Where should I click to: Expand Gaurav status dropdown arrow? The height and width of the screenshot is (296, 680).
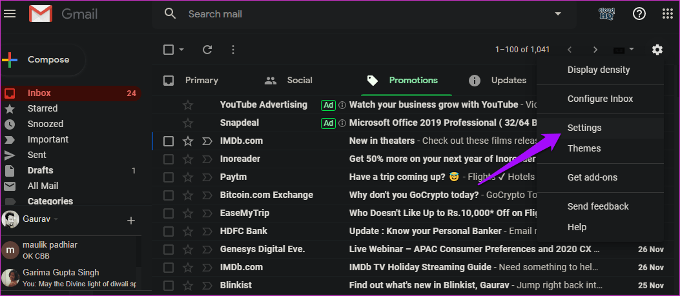click(56, 220)
